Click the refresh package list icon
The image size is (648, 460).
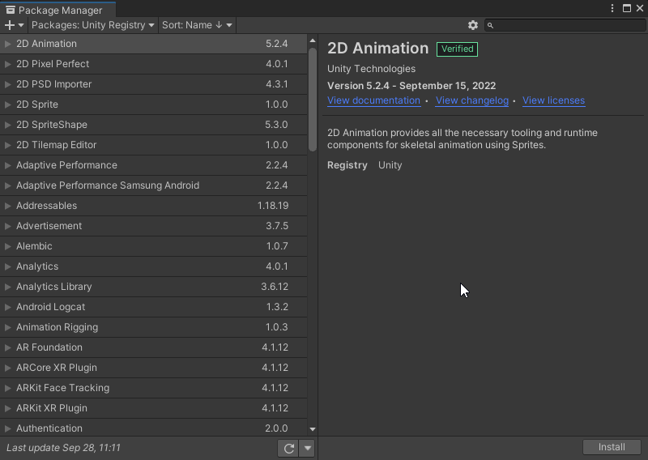tap(289, 448)
